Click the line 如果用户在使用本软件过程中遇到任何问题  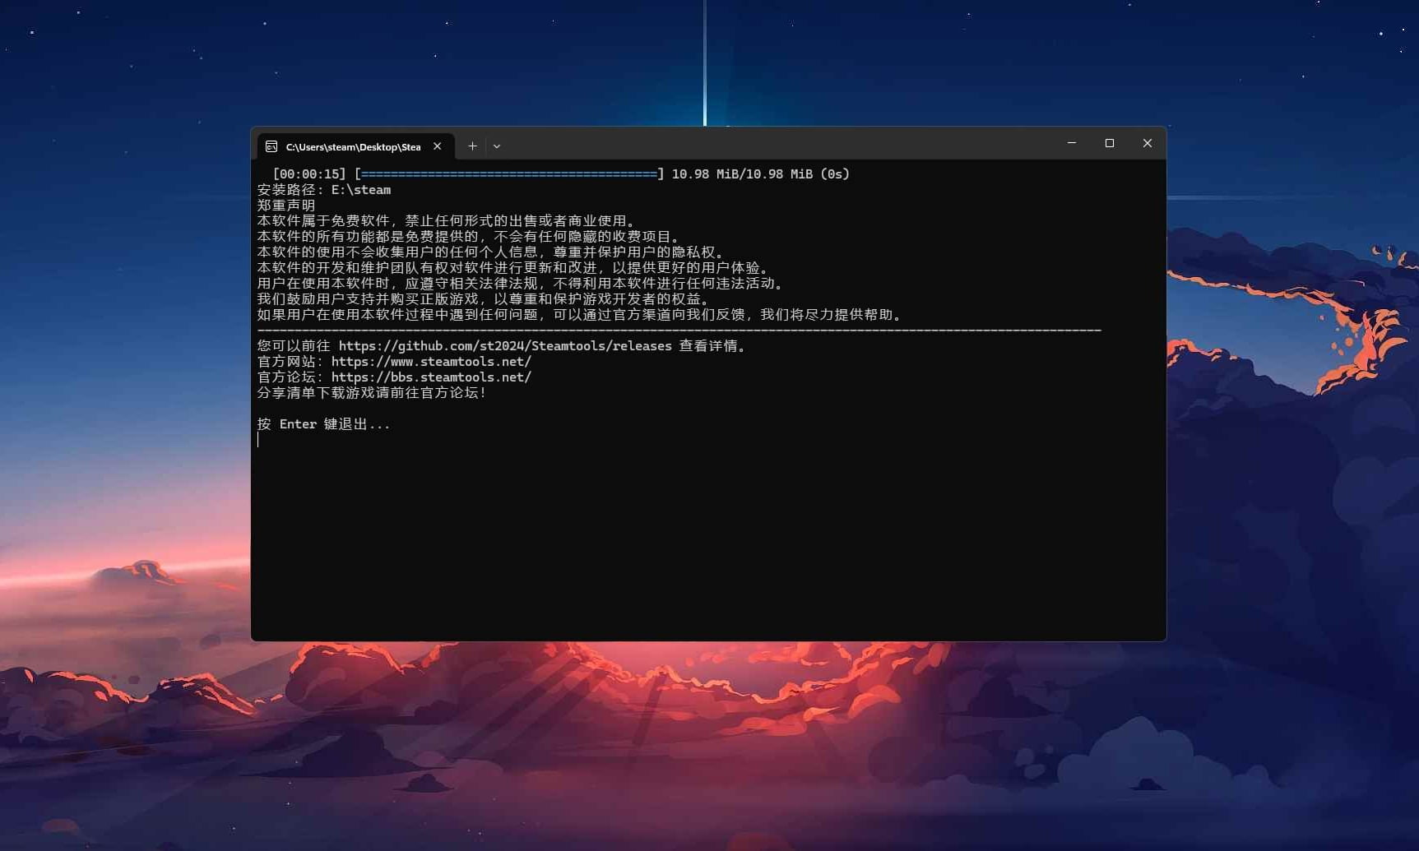[581, 315]
